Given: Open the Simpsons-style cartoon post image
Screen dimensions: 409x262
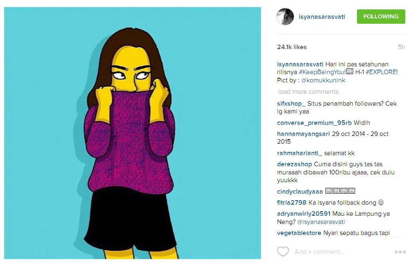Looking at the screenshot, I should pyautogui.click(x=132, y=133).
